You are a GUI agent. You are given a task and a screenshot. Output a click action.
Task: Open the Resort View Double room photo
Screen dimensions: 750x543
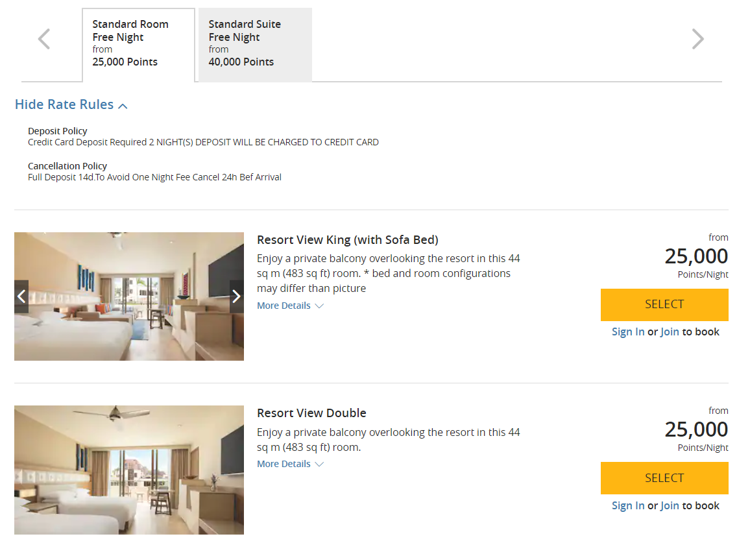(x=129, y=470)
